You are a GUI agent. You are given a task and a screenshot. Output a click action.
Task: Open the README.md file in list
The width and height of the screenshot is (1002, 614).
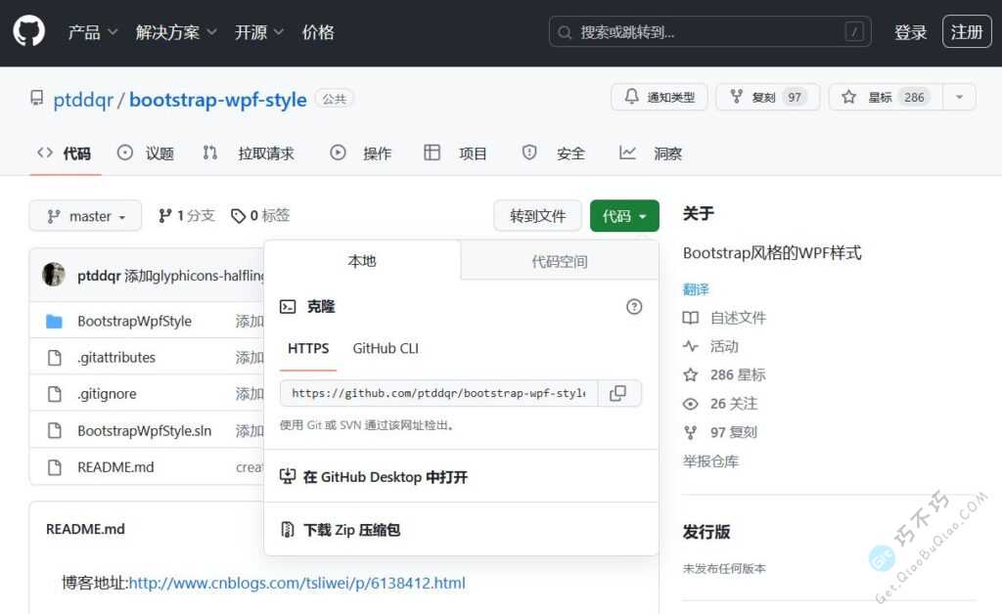[115, 467]
